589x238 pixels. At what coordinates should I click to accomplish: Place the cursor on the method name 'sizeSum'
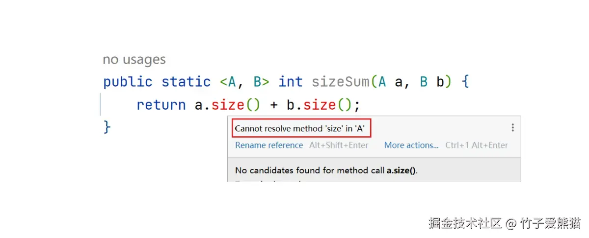[x=341, y=82]
